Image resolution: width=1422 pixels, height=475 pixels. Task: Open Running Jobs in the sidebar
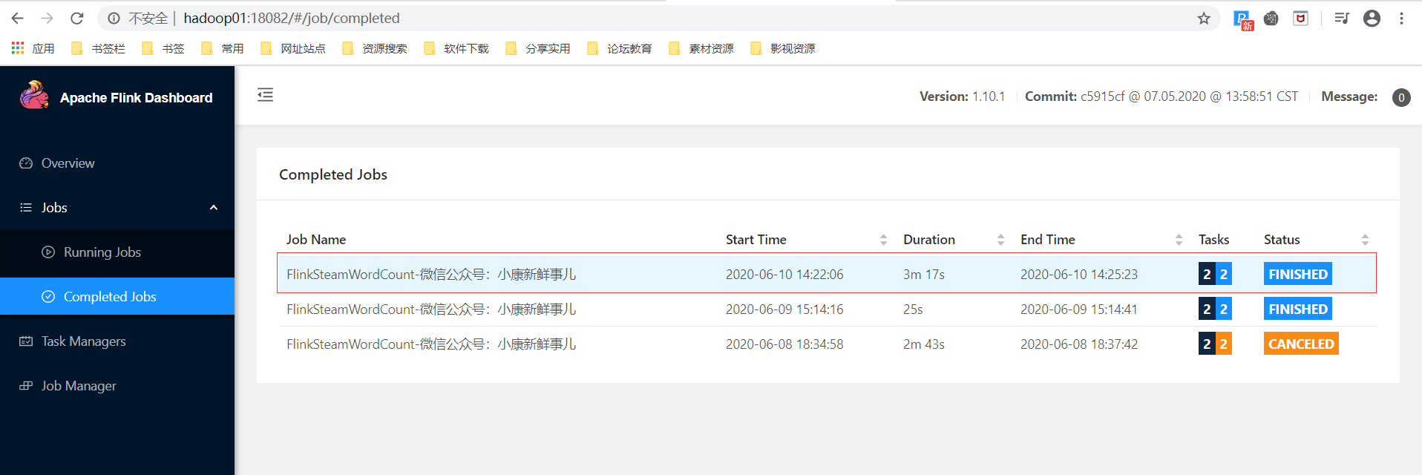coord(117,252)
